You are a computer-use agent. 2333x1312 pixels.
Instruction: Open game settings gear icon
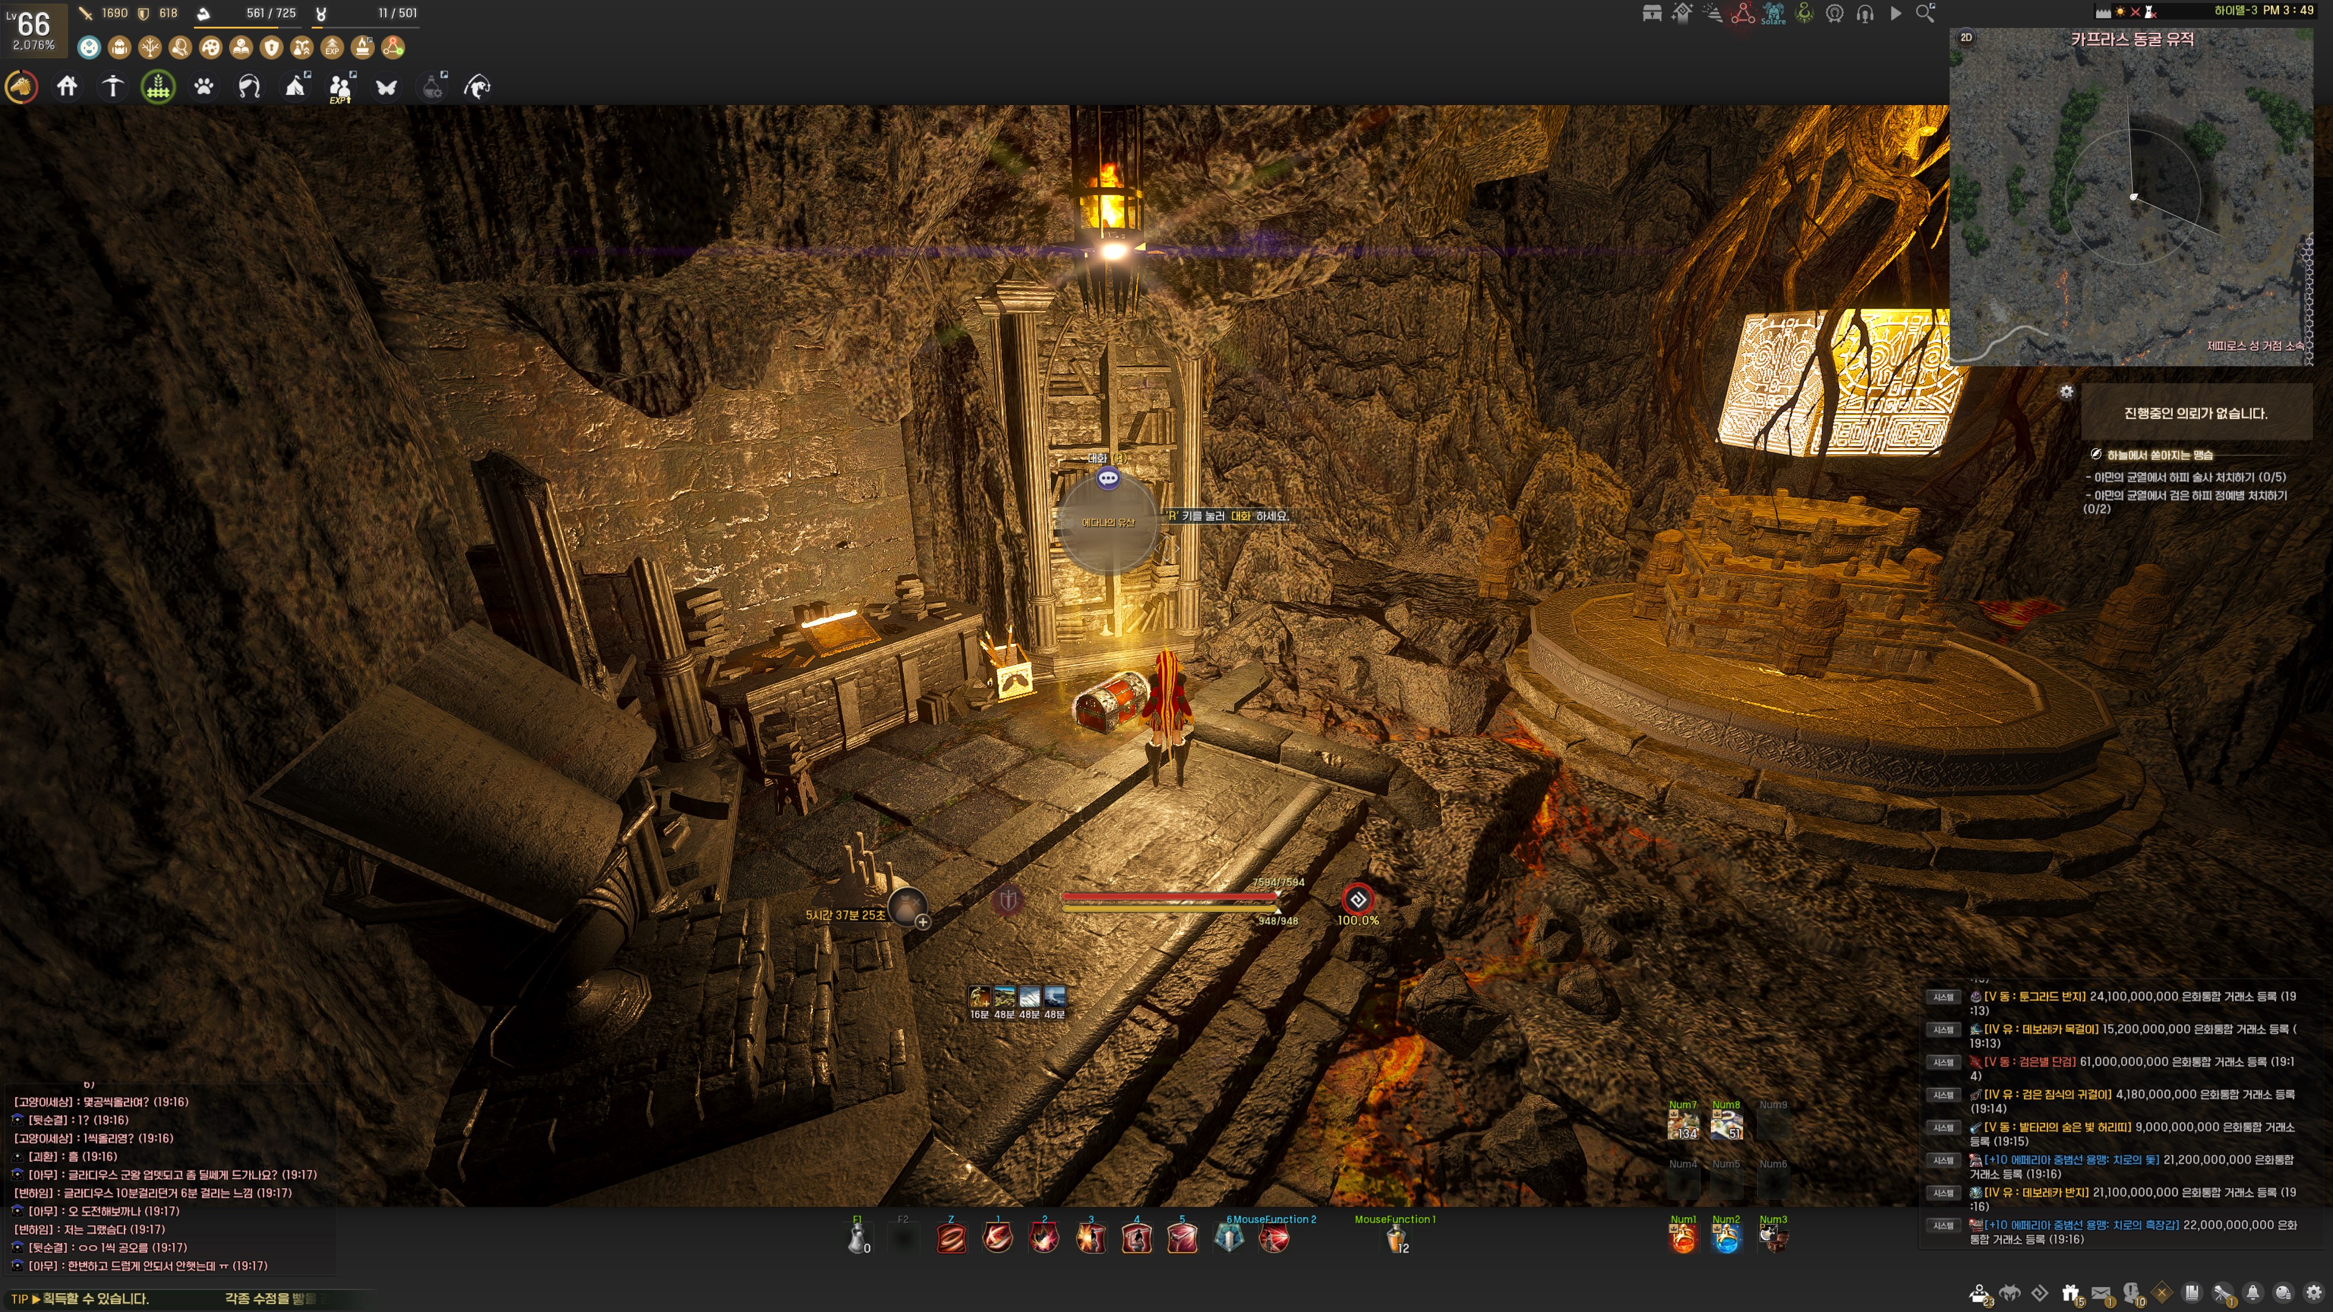[2314, 1292]
